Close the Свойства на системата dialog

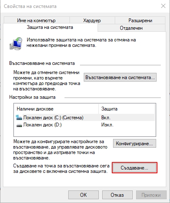tap(163, 6)
